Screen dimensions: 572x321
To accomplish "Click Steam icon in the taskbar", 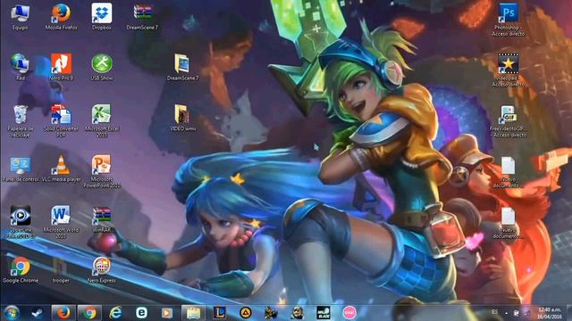I will click(x=37, y=313).
